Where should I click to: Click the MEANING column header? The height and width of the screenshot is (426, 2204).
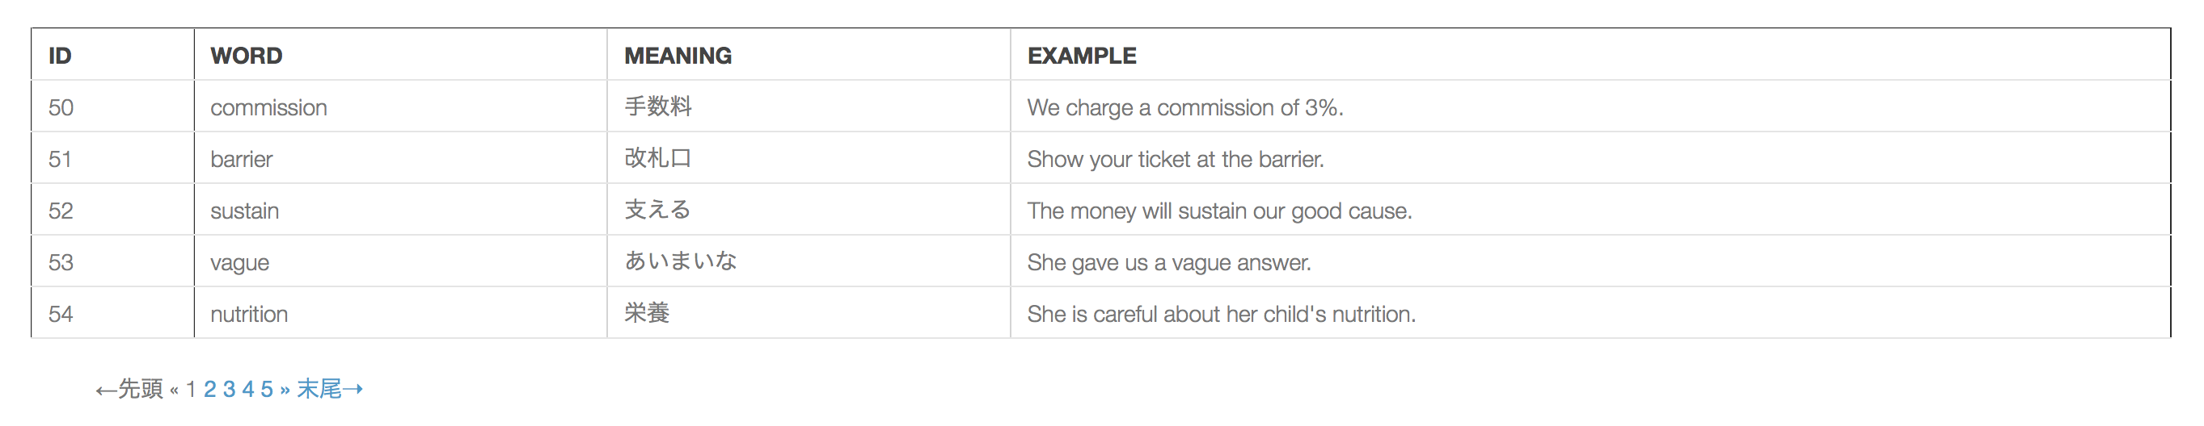pyautogui.click(x=809, y=55)
